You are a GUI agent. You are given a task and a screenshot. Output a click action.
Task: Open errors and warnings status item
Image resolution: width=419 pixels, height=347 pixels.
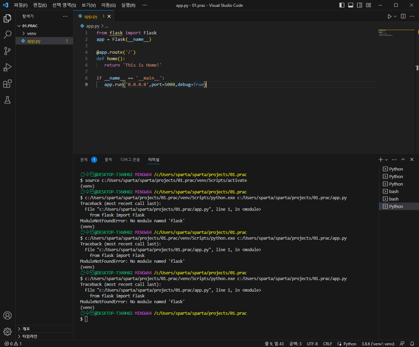13,344
